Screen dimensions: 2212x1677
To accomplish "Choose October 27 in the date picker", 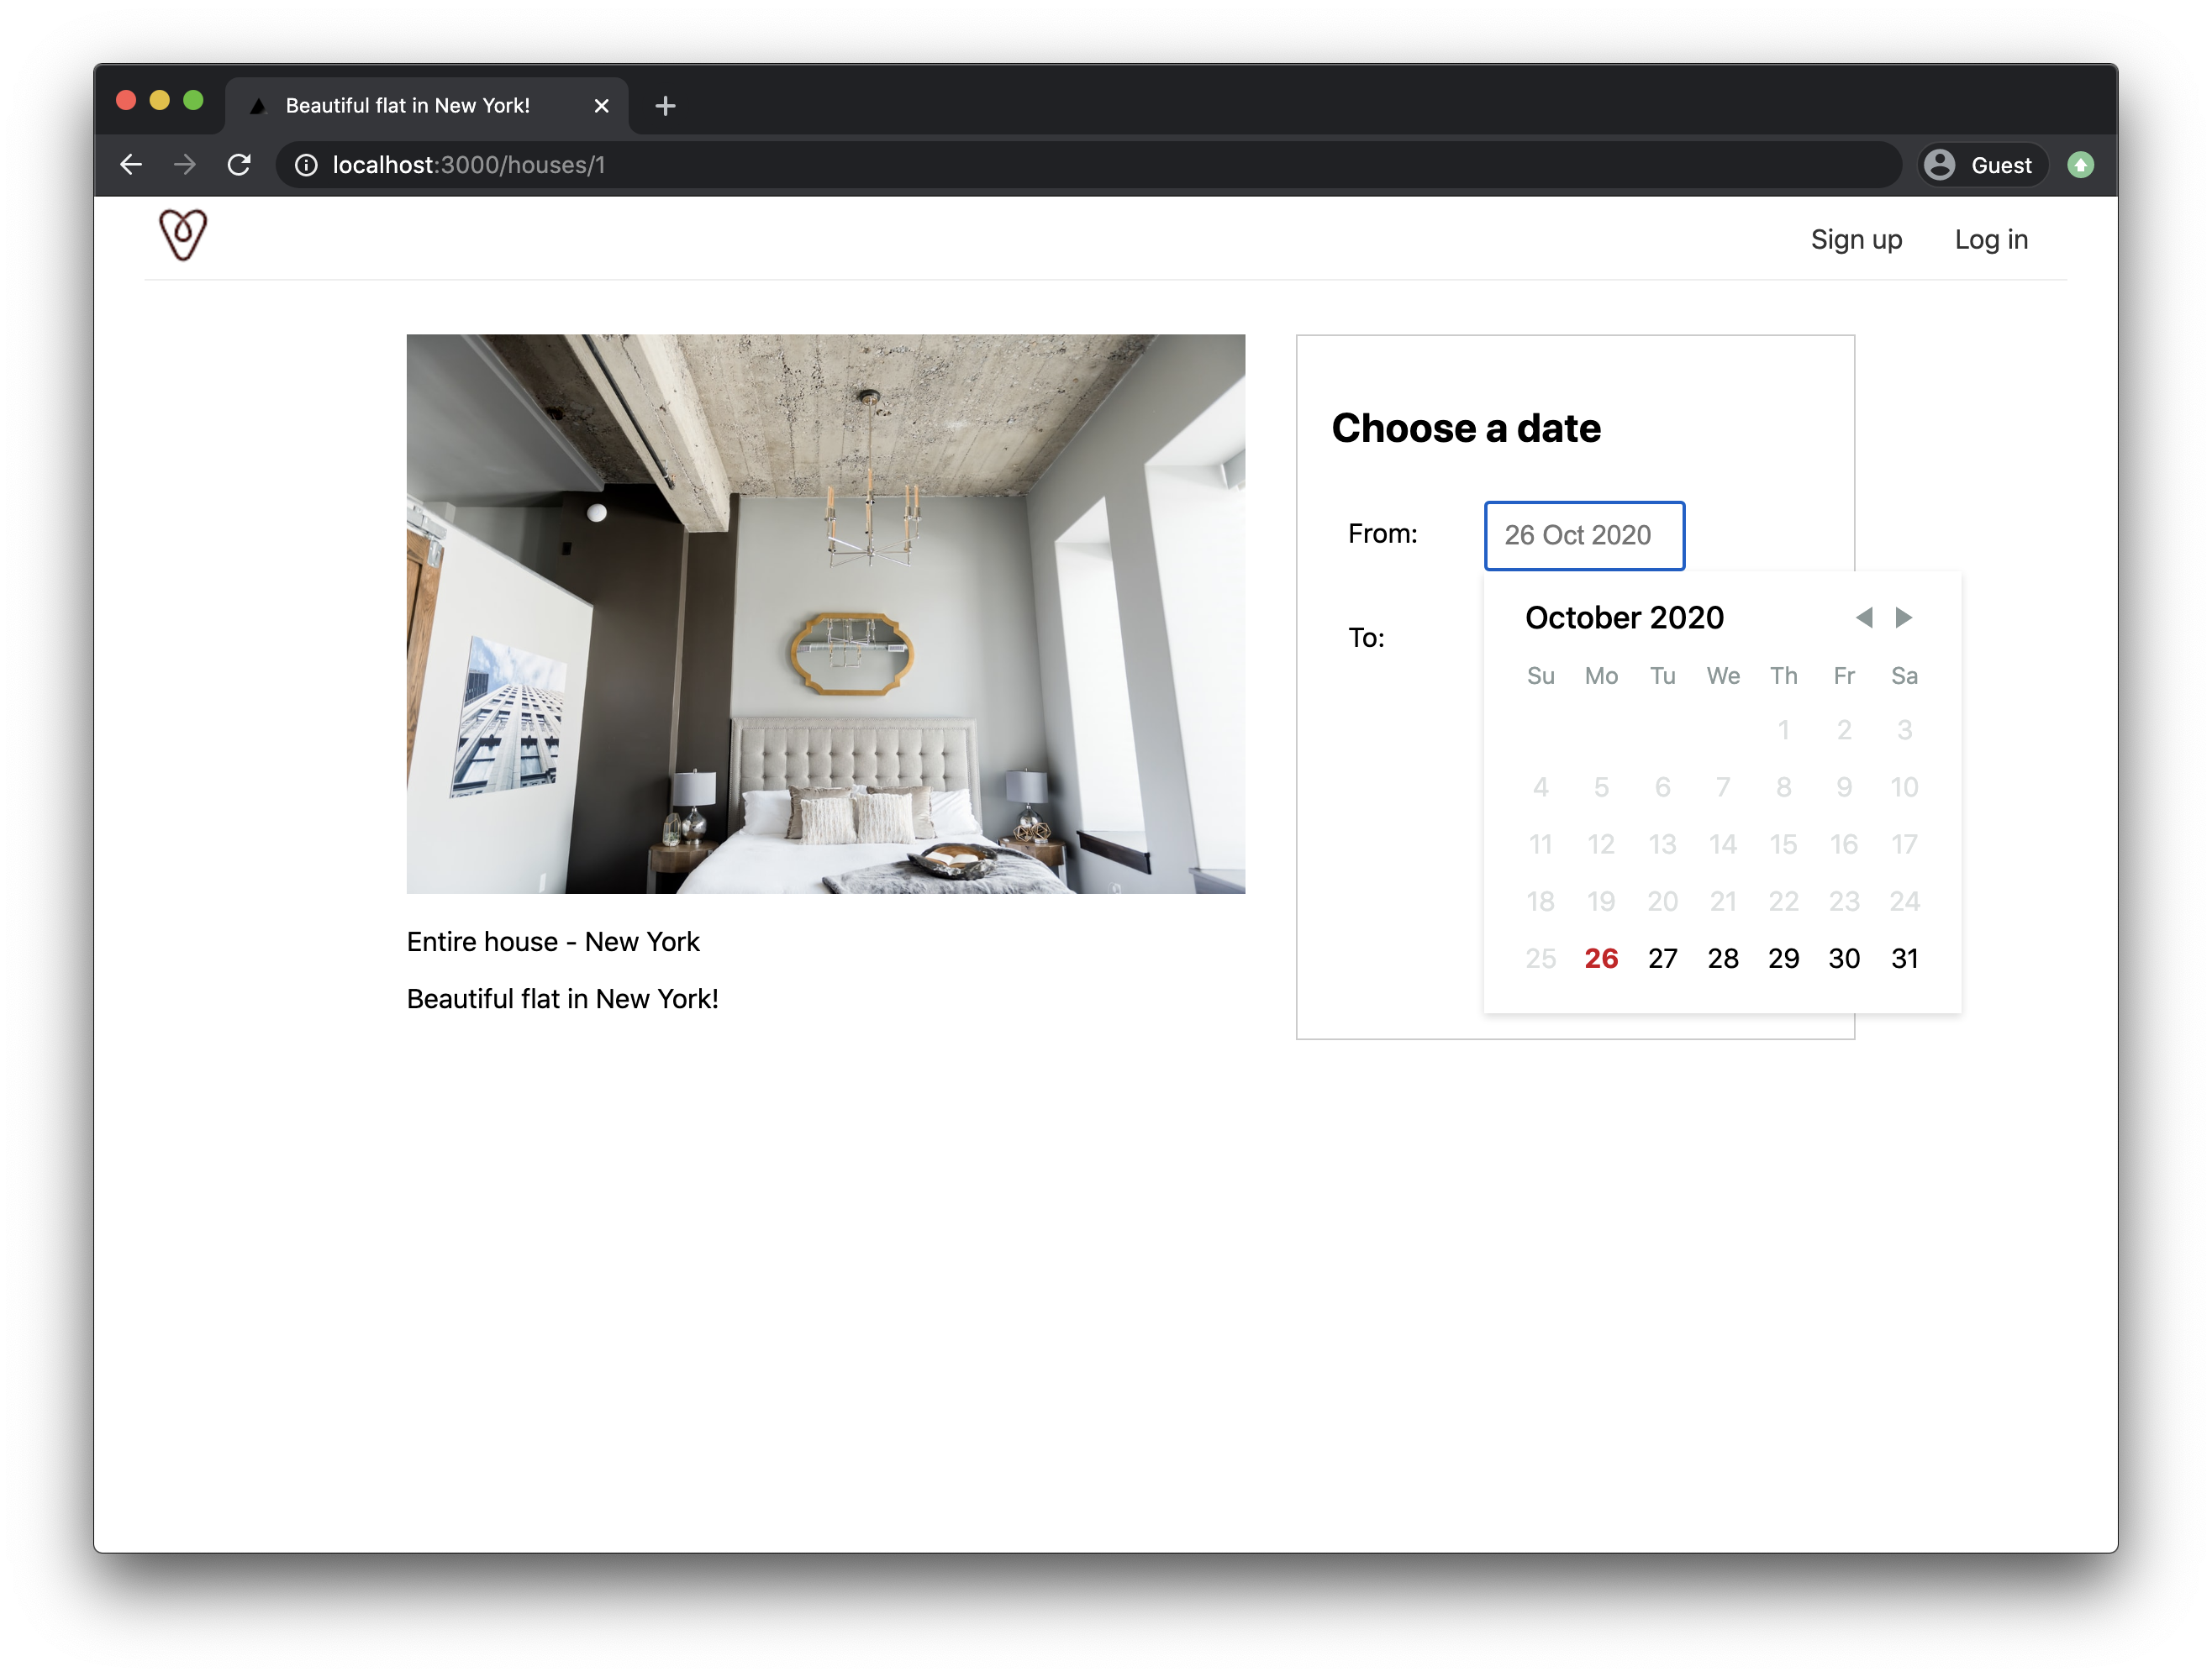I will pos(1662,958).
